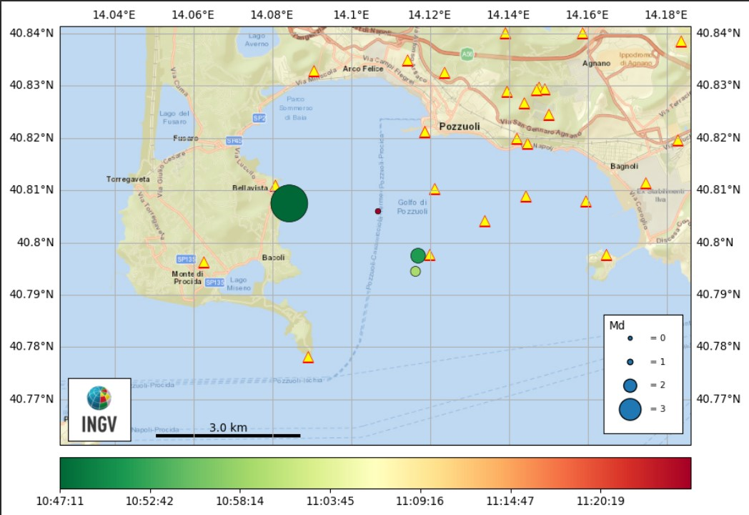The height and width of the screenshot is (515, 749).
Task: Select the SP2 road shield
Action: pyautogui.click(x=259, y=118)
